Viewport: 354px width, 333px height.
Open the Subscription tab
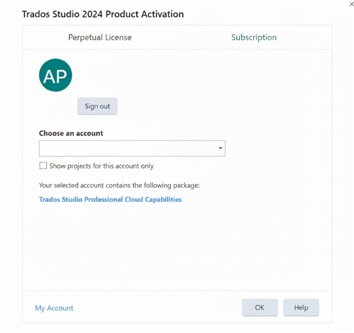pyautogui.click(x=253, y=37)
